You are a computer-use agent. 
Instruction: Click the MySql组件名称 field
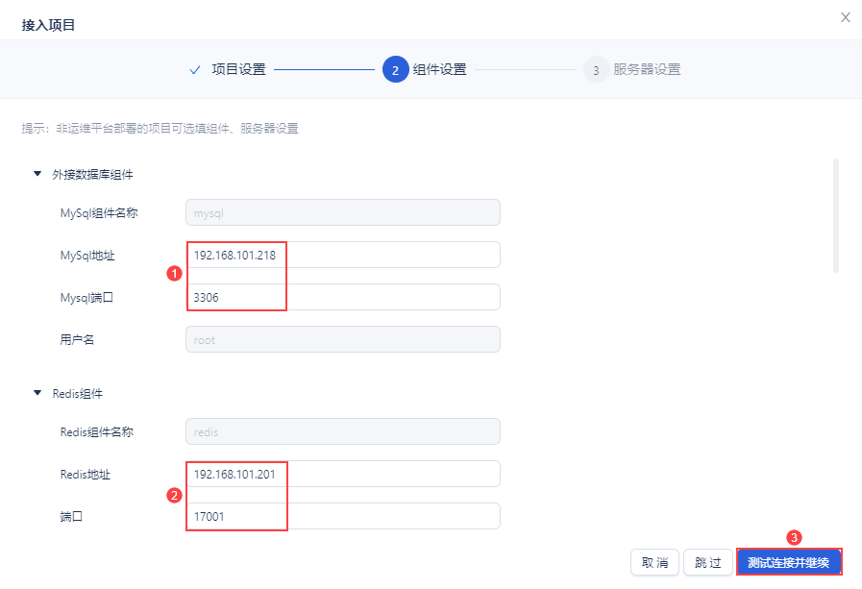coord(342,212)
